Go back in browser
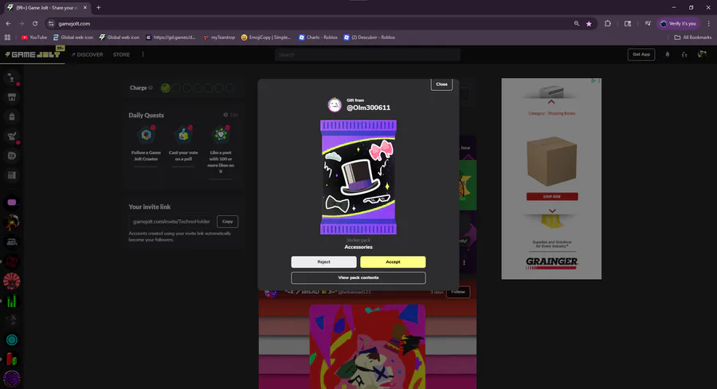This screenshot has height=389, width=717. [x=8, y=23]
